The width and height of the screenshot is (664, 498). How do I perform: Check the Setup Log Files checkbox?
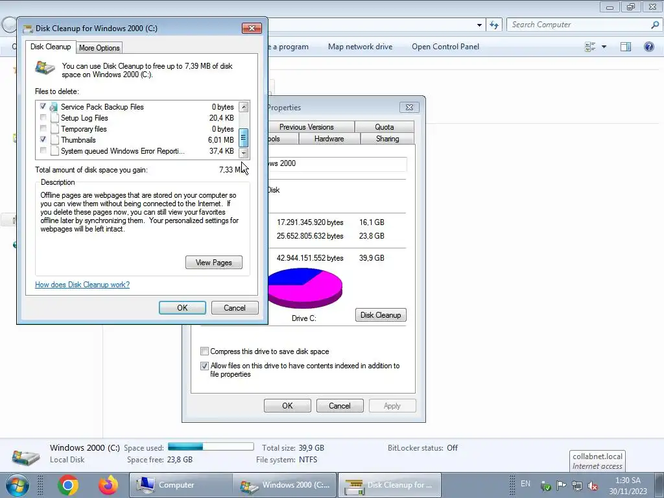[x=43, y=118]
